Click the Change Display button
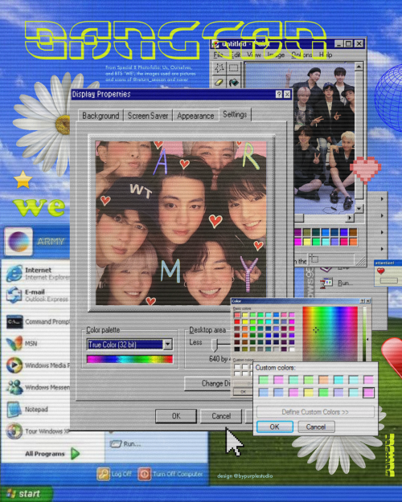This screenshot has height=502, width=402. [208, 383]
